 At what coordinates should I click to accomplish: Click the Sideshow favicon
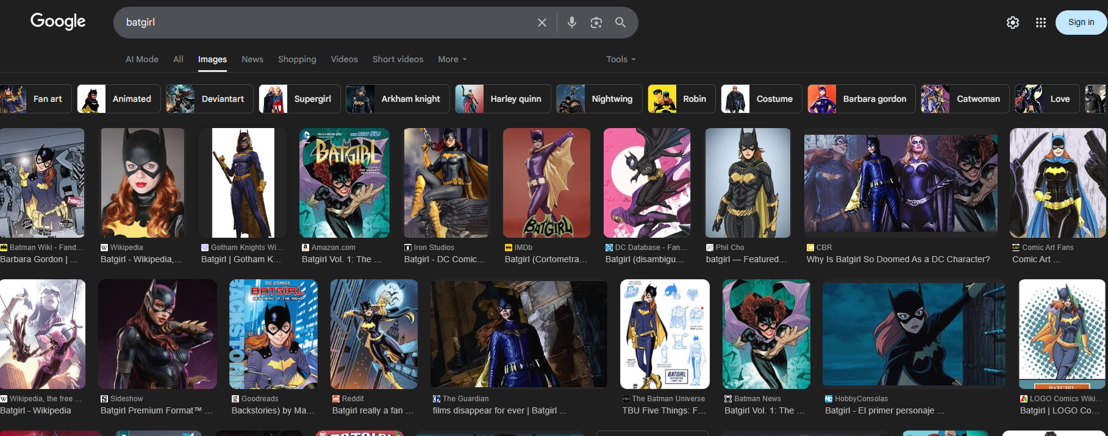(104, 399)
